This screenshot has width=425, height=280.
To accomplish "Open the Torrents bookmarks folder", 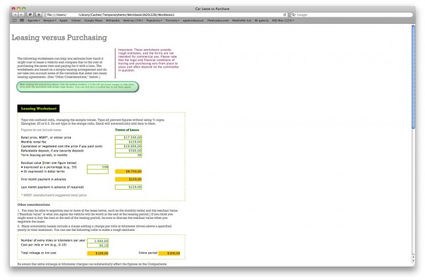I will click(173, 21).
